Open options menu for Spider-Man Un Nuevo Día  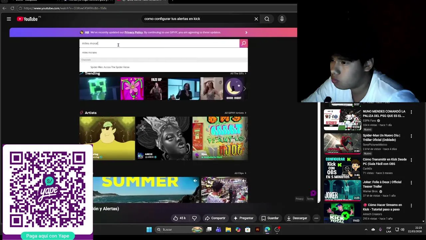point(411,136)
